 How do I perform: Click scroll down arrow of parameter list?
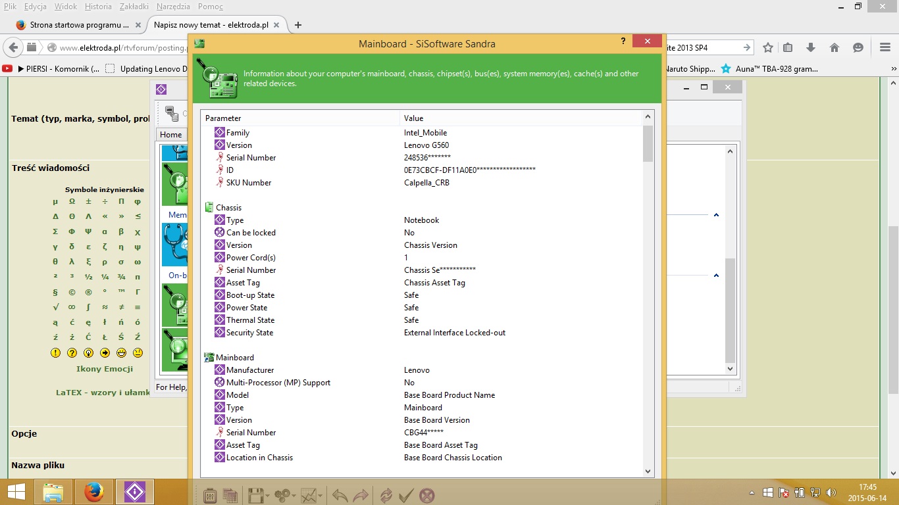648,471
